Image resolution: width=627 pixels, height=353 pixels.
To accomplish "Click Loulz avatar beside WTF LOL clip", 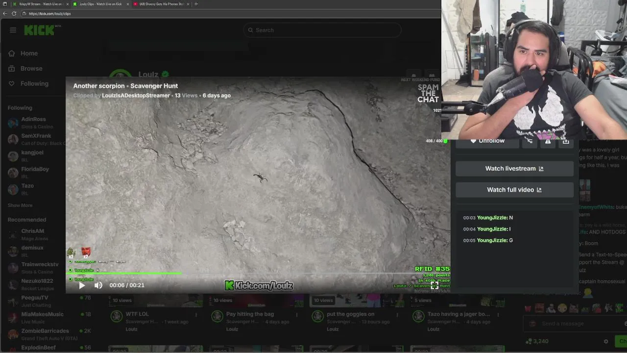I will pos(117,317).
